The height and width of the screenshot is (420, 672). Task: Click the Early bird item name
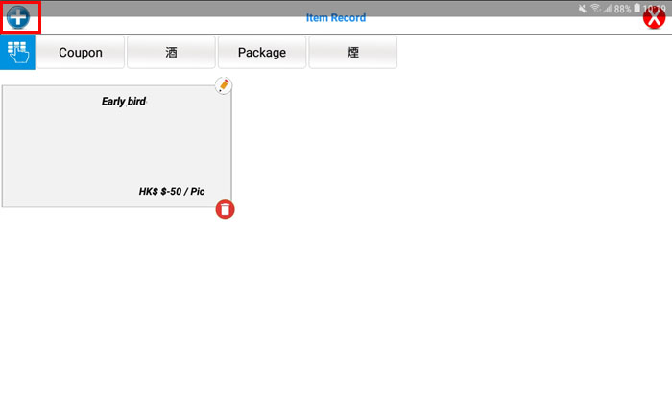point(124,102)
